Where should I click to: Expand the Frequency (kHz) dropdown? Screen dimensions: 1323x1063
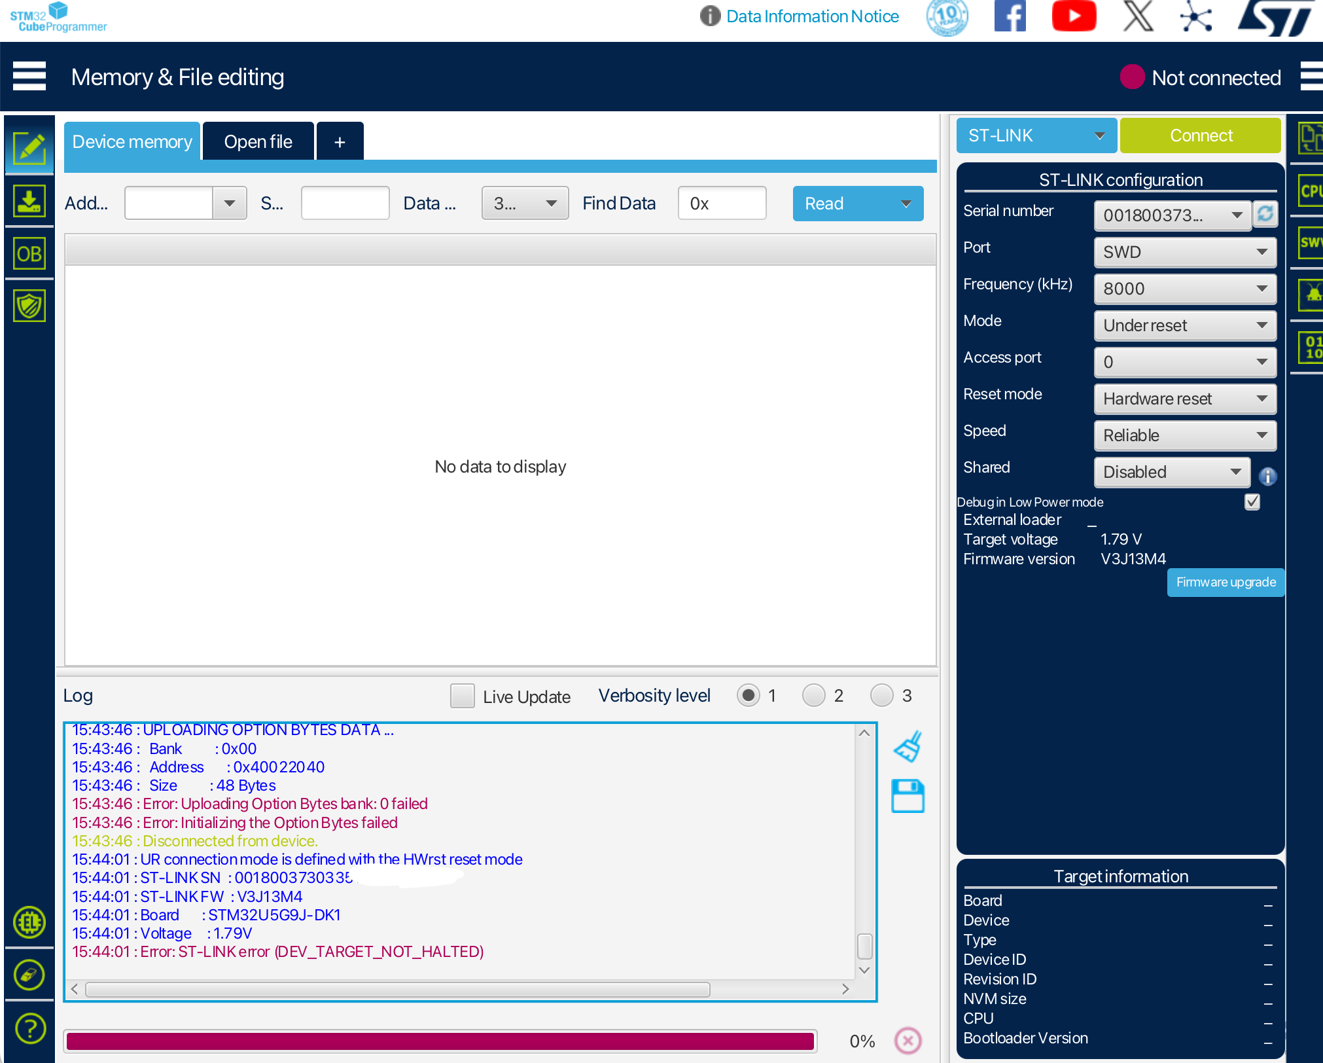[x=1185, y=289]
